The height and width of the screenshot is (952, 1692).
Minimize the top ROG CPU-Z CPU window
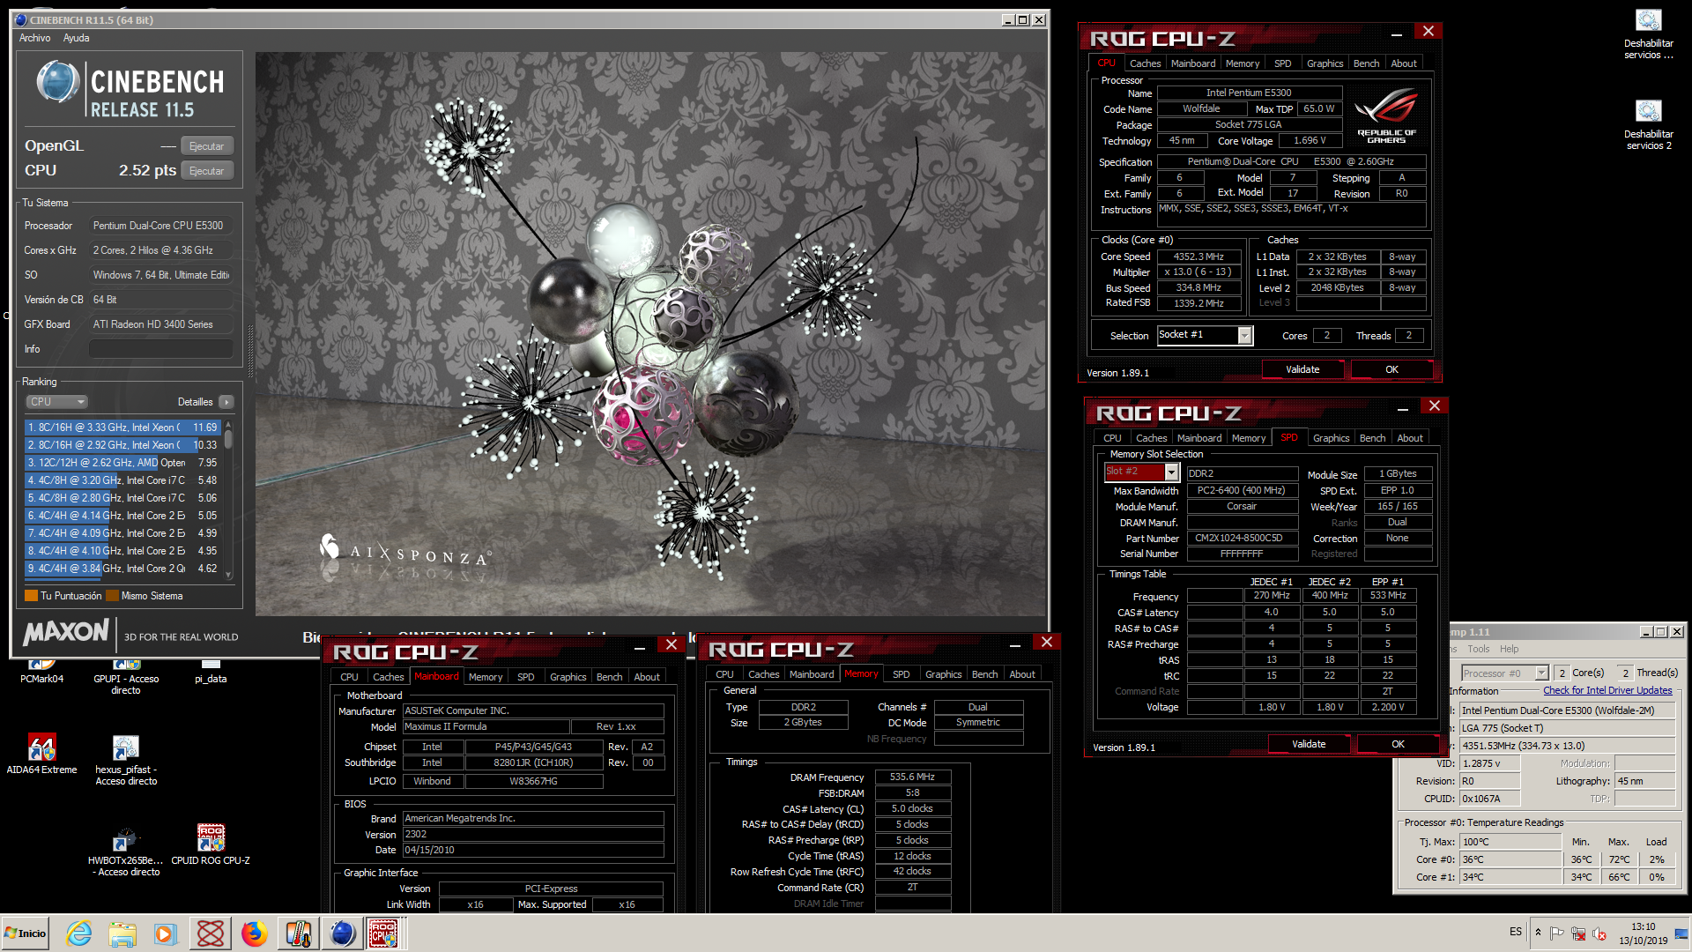pyautogui.click(x=1396, y=33)
